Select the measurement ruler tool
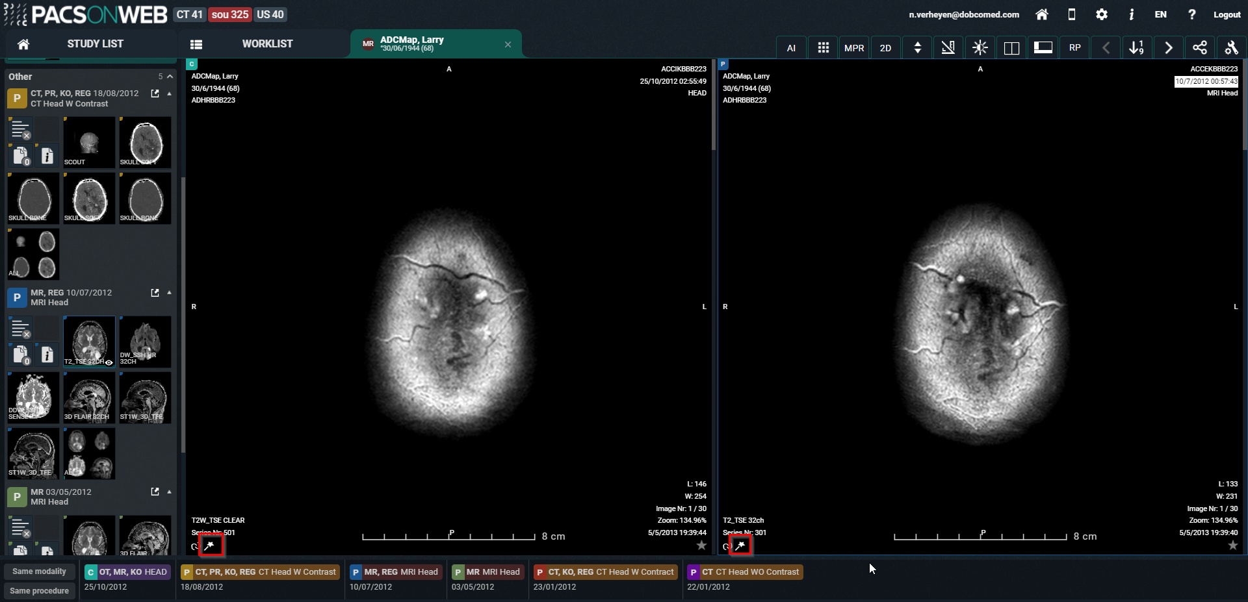The height and width of the screenshot is (602, 1248). tap(948, 48)
